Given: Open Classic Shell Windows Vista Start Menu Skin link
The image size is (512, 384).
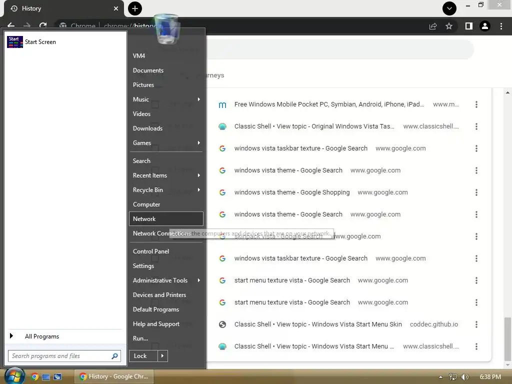Looking at the screenshot, I should (318, 324).
